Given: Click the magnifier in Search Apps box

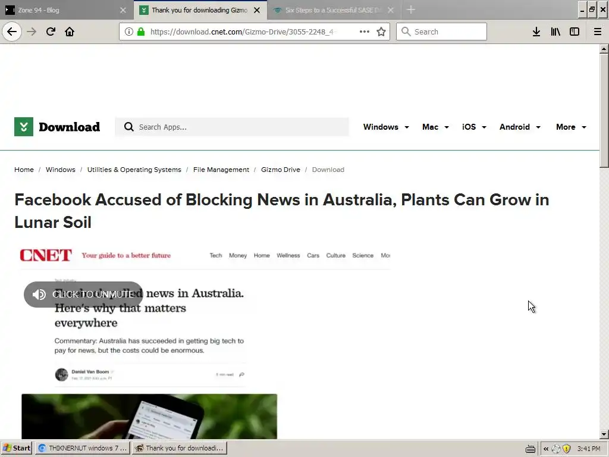Looking at the screenshot, I should coord(129,127).
